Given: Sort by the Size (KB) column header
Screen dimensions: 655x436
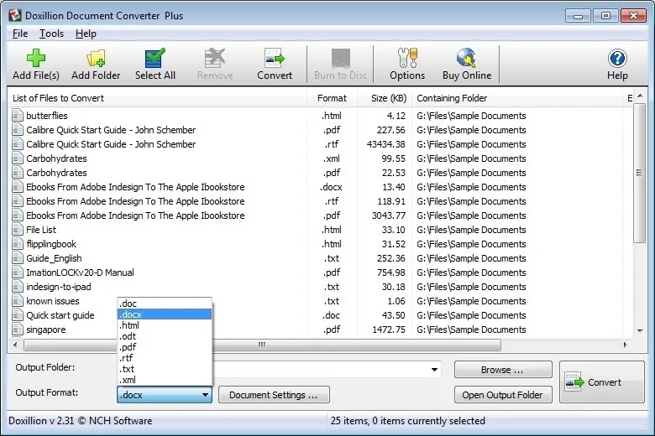Looking at the screenshot, I should (385, 98).
